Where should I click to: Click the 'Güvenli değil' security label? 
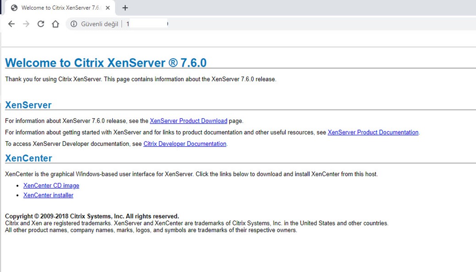(x=100, y=24)
